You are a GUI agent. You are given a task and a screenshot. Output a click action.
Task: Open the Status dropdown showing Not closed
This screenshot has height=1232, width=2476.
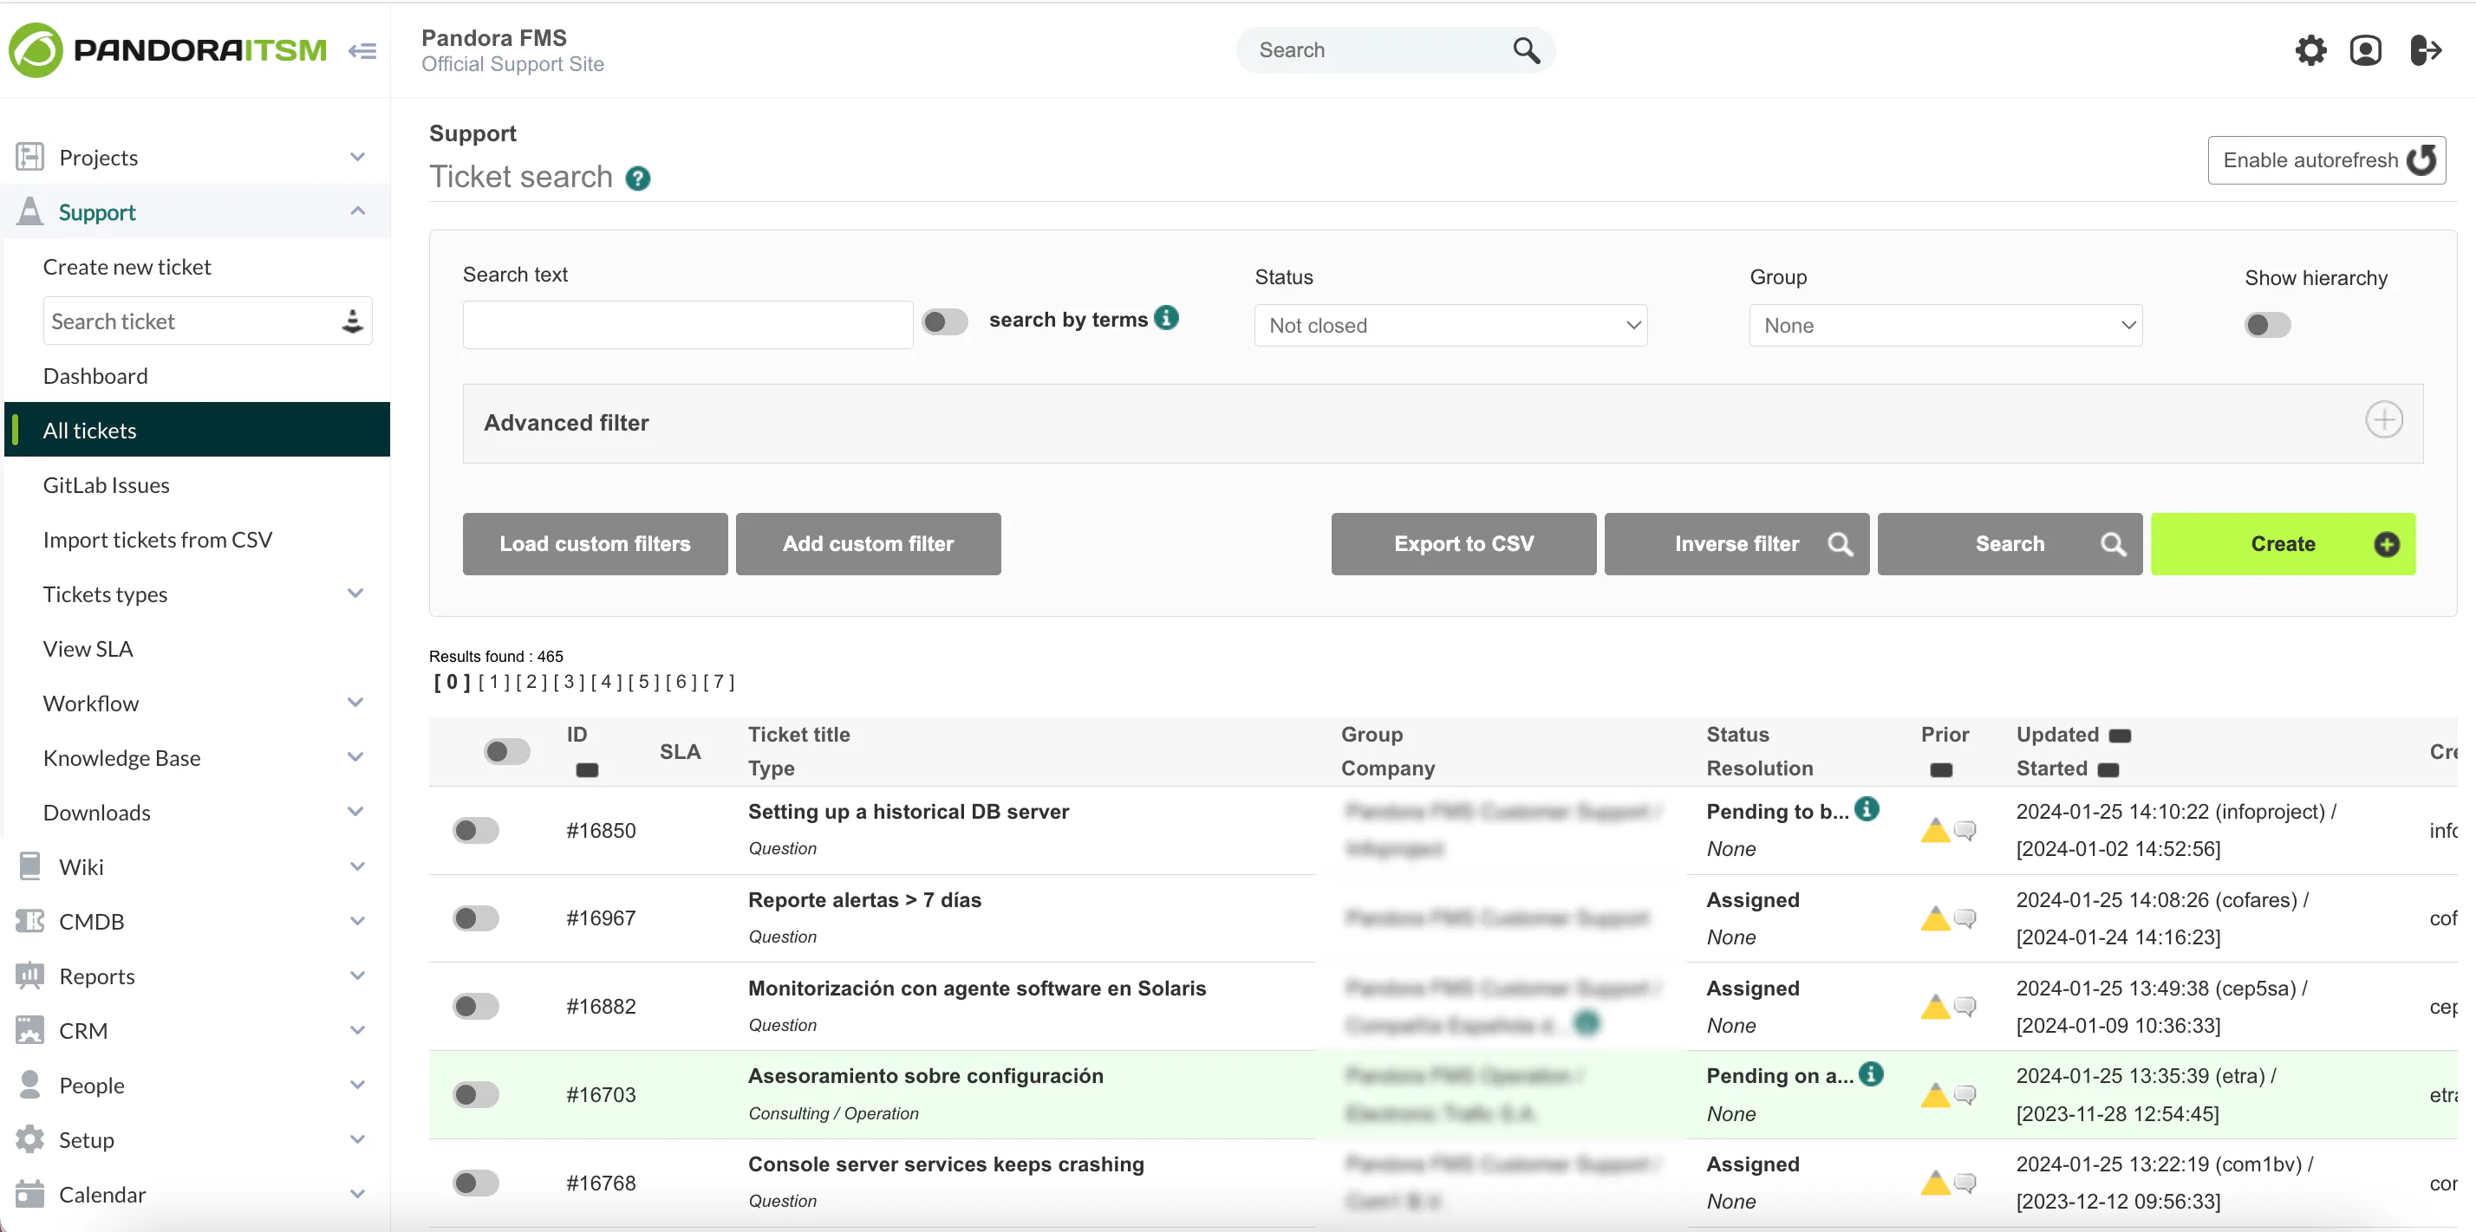1450,326
